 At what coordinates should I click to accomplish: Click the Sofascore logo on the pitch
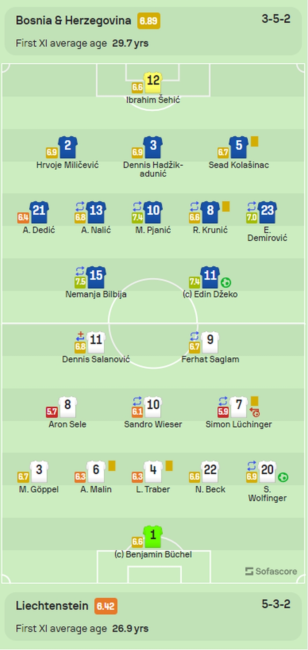(271, 571)
